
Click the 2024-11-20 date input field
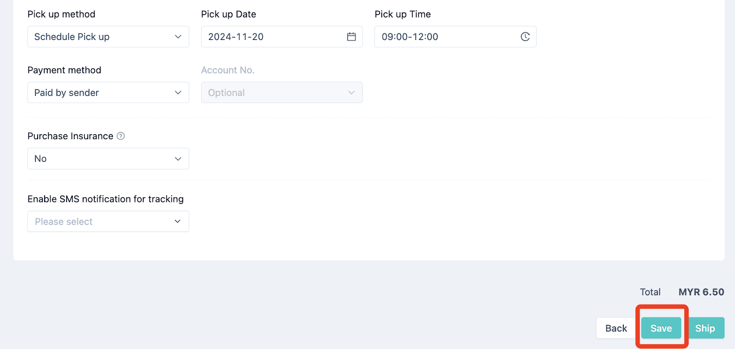282,37
